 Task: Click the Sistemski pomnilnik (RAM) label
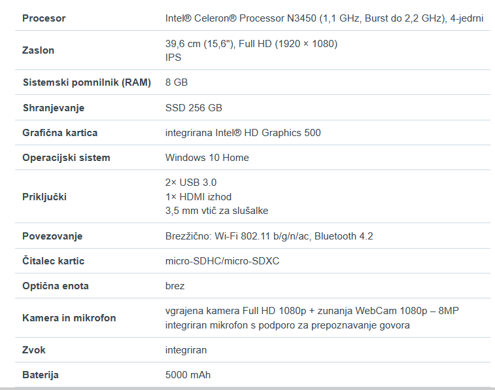click(87, 82)
